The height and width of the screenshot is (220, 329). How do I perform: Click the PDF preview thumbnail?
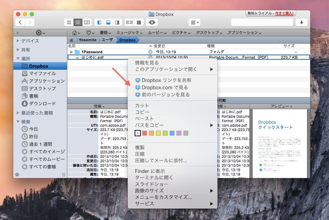click(x=279, y=143)
